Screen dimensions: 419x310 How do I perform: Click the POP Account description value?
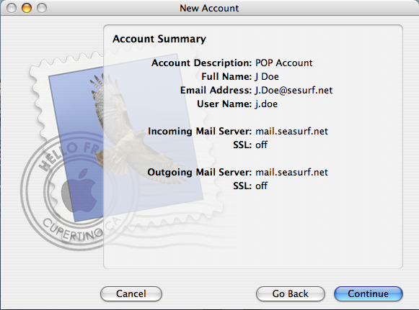point(284,63)
